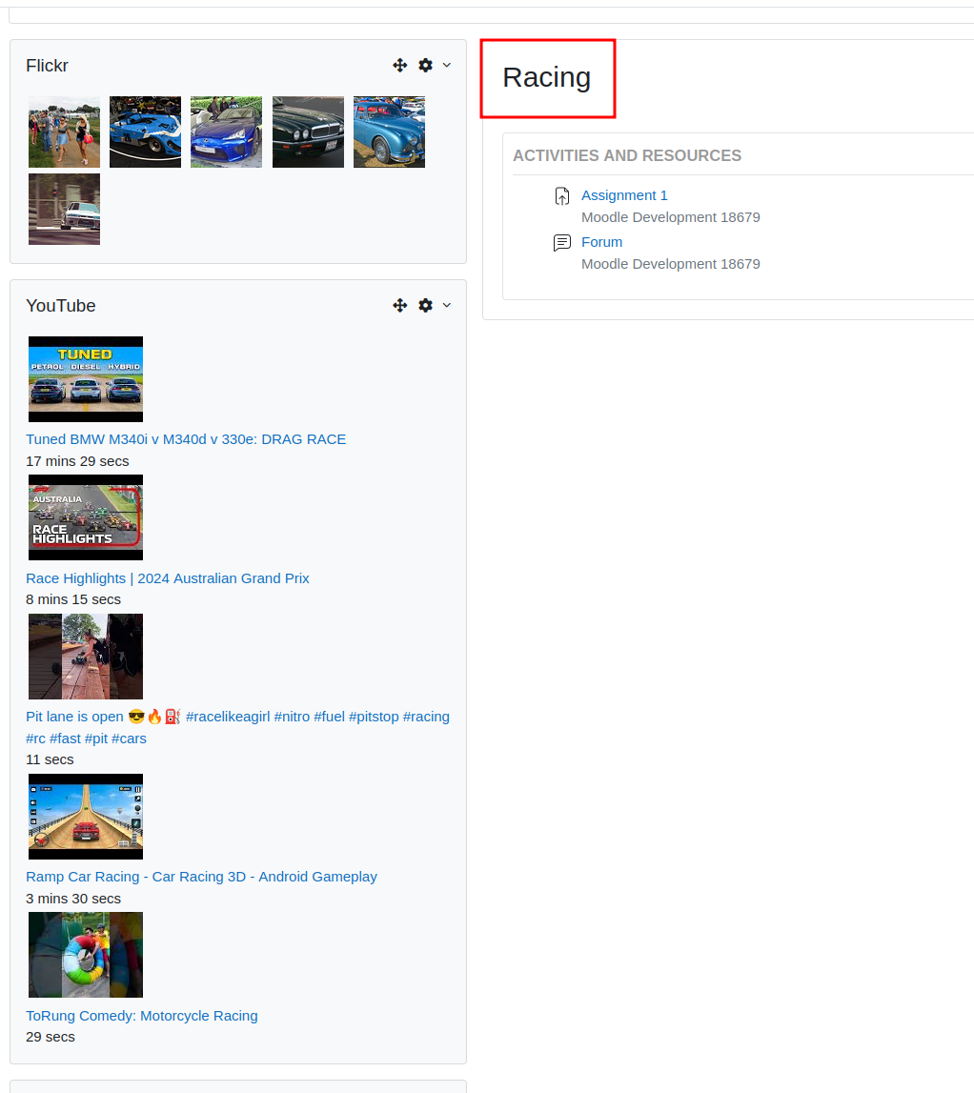Click the 11 secs duration text
The width and height of the screenshot is (974, 1093).
[50, 759]
